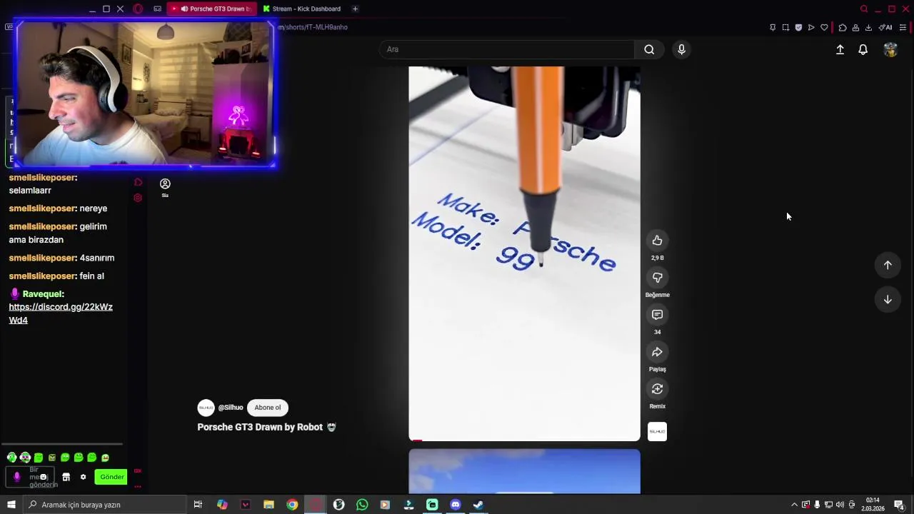Open a new browser tab with plus
The image size is (914, 514).
355,9
